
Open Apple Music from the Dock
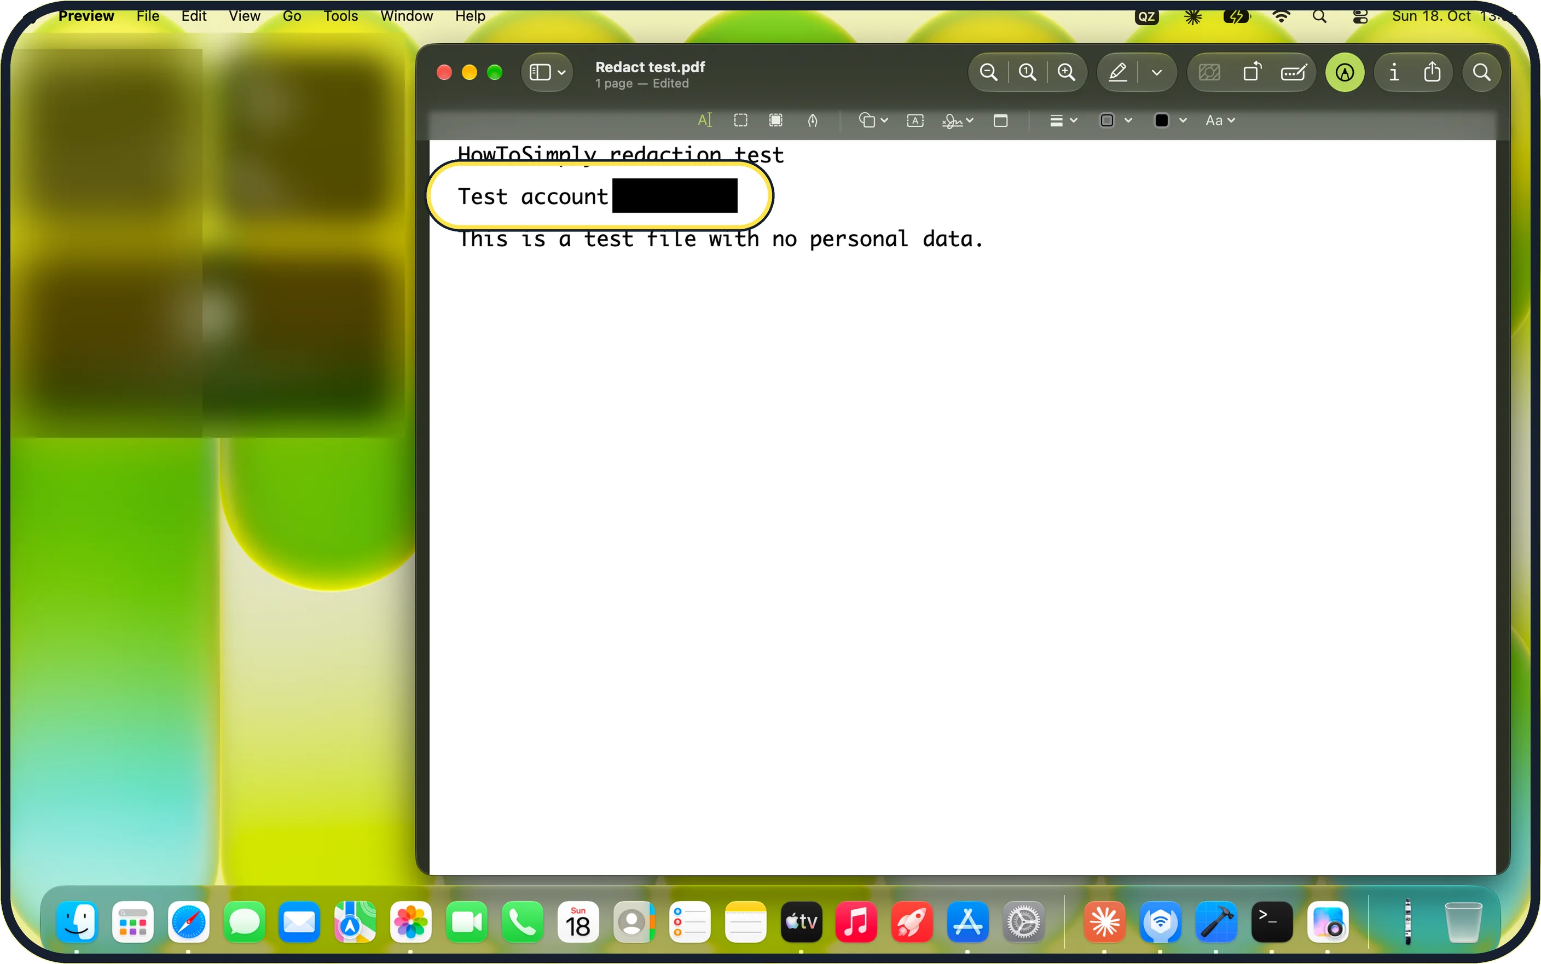(x=856, y=921)
